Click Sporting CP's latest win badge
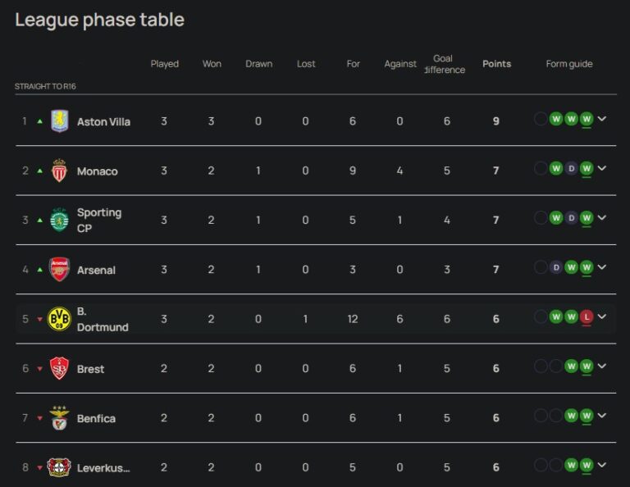The width and height of the screenshot is (630, 487). coord(587,218)
